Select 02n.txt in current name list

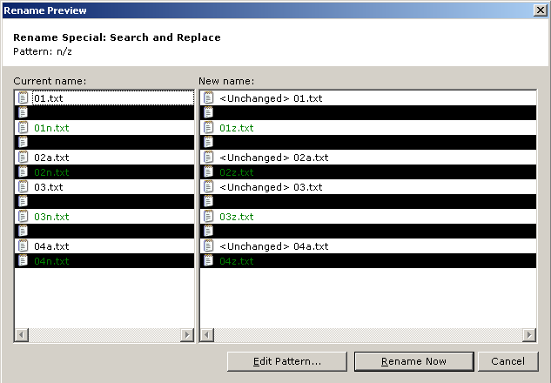51,172
